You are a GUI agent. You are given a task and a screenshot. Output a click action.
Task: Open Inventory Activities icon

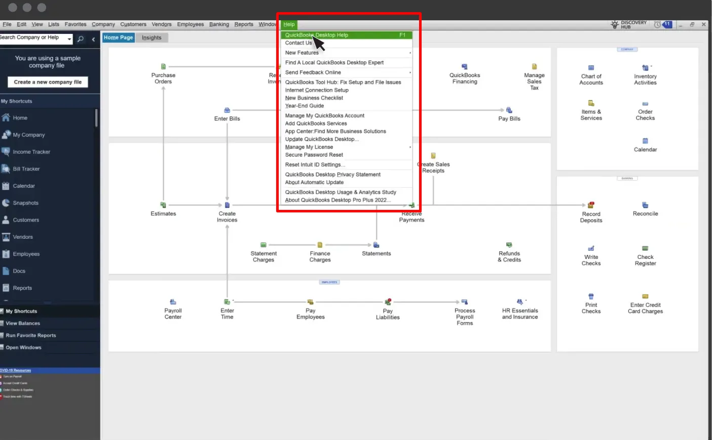[x=645, y=68]
